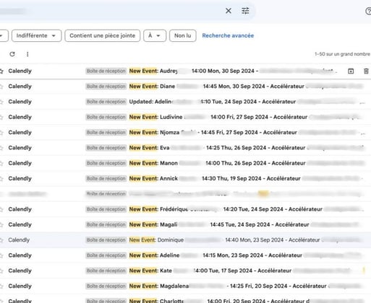The height and width of the screenshot is (303, 371).
Task: Star the Updated Adeline email
Action: pyautogui.click(x=1, y=102)
